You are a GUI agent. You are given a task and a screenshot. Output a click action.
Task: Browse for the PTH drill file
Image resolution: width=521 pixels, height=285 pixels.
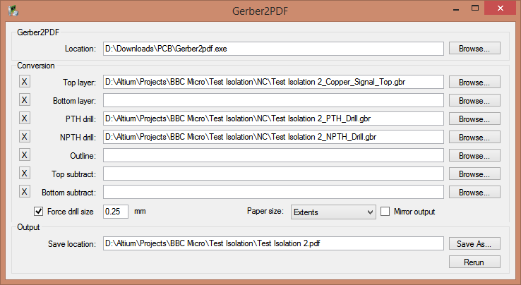point(474,119)
